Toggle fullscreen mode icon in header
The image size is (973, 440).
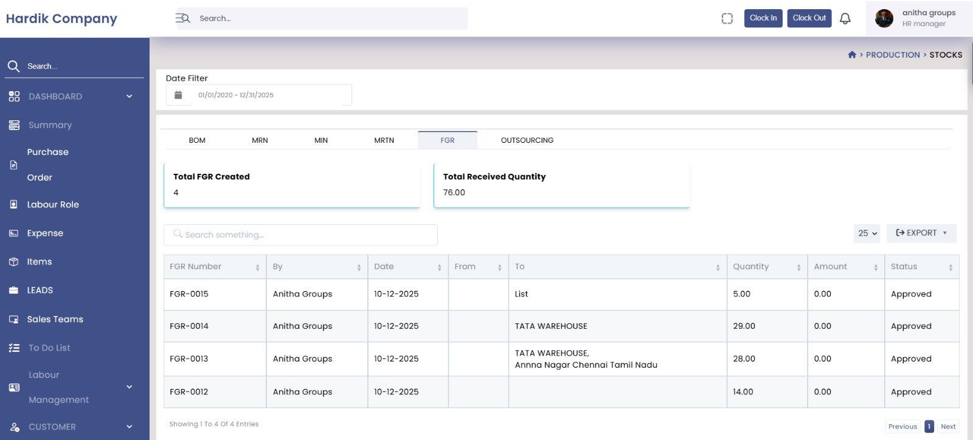(727, 19)
